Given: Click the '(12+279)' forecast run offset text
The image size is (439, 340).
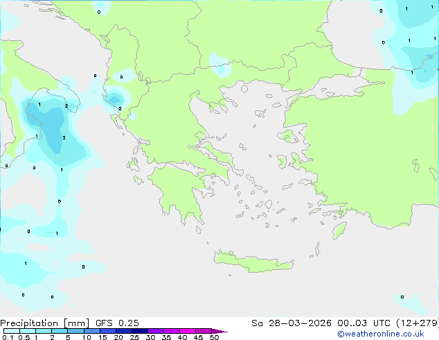Looking at the screenshot, I should pyautogui.click(x=418, y=323).
